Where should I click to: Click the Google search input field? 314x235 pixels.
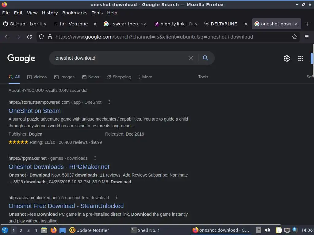pyautogui.click(x=120, y=58)
